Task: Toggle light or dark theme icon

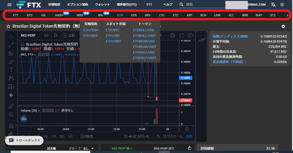Action: tap(282, 5)
